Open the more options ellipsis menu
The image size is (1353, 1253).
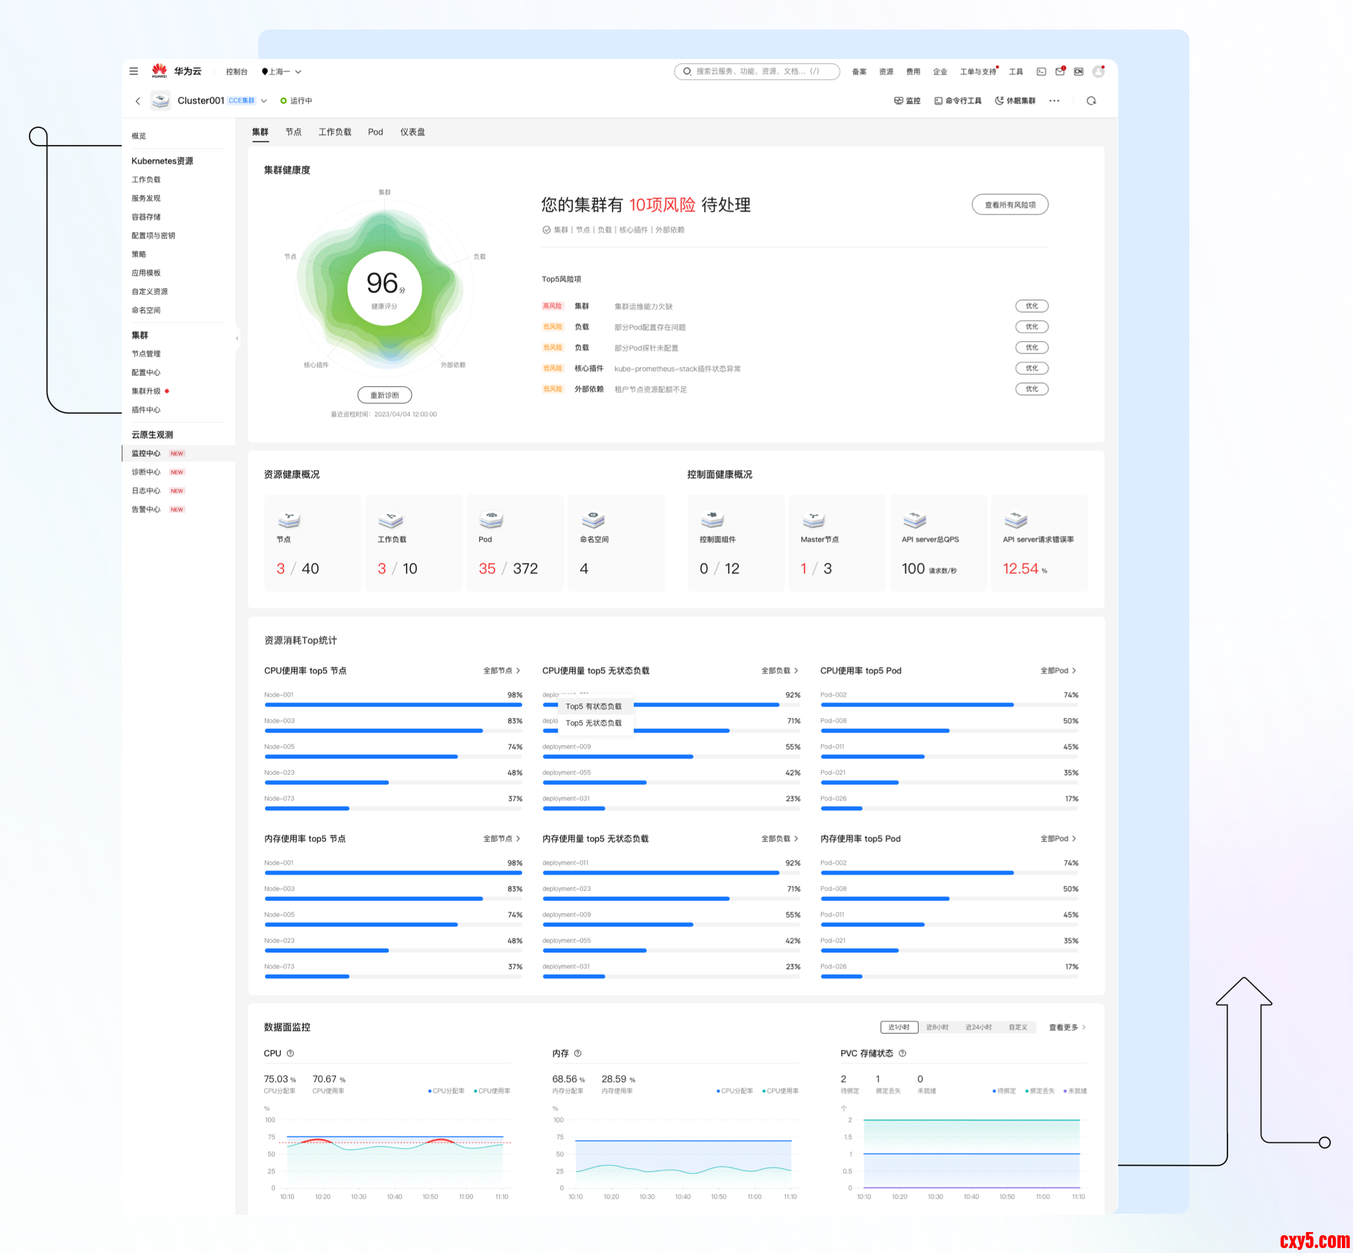pyautogui.click(x=1054, y=101)
